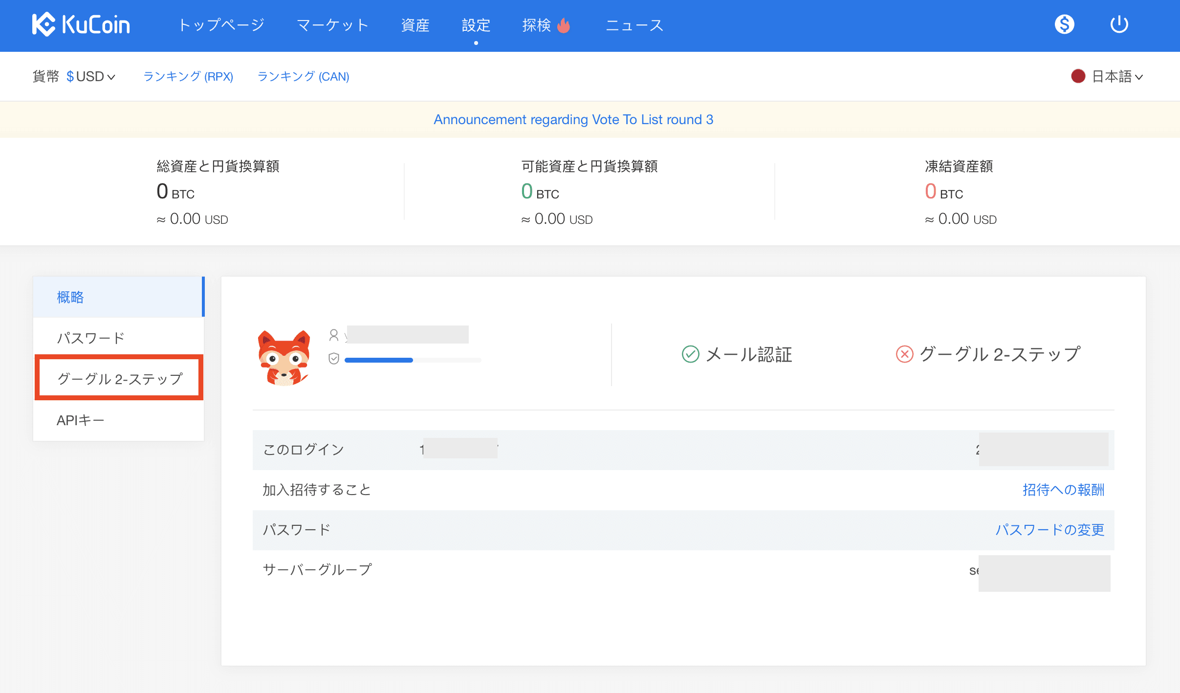The height and width of the screenshot is (693, 1180).
Task: Click the KuCoin logo
Action: 81,24
